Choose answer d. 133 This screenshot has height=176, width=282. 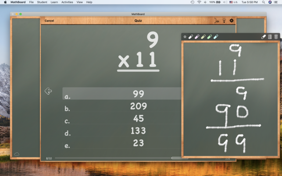click(122, 130)
